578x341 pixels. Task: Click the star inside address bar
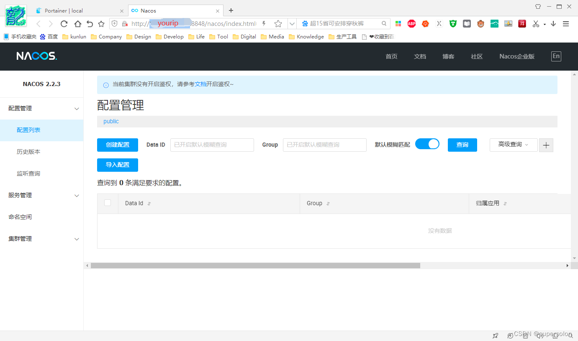pos(278,24)
